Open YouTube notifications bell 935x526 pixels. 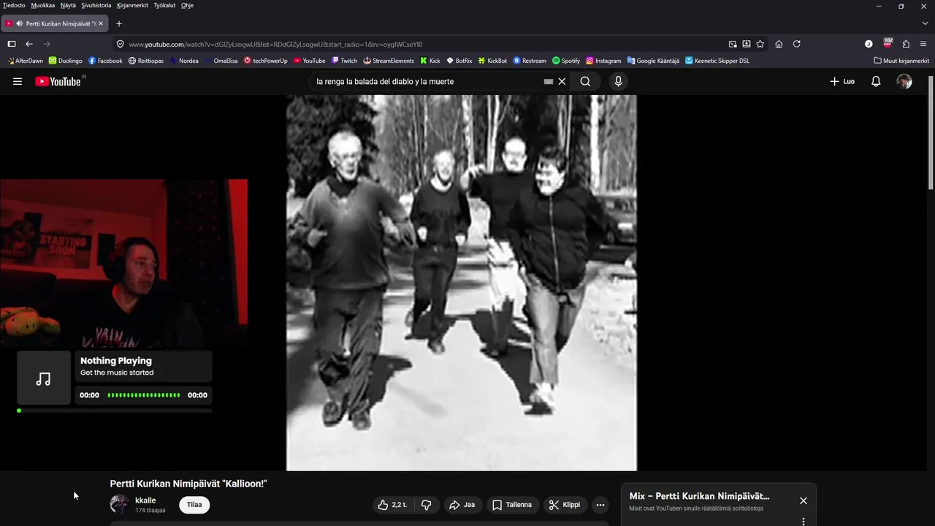[x=876, y=81]
